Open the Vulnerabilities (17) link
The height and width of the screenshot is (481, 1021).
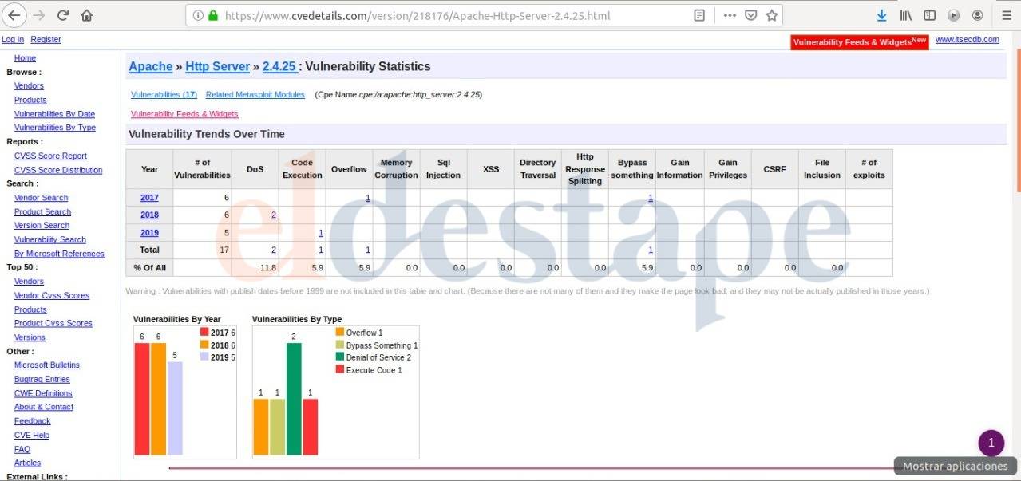coord(164,94)
